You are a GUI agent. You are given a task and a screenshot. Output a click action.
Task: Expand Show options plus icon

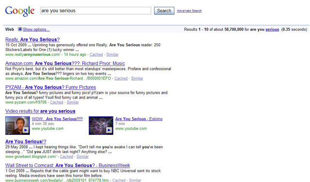tap(20, 29)
